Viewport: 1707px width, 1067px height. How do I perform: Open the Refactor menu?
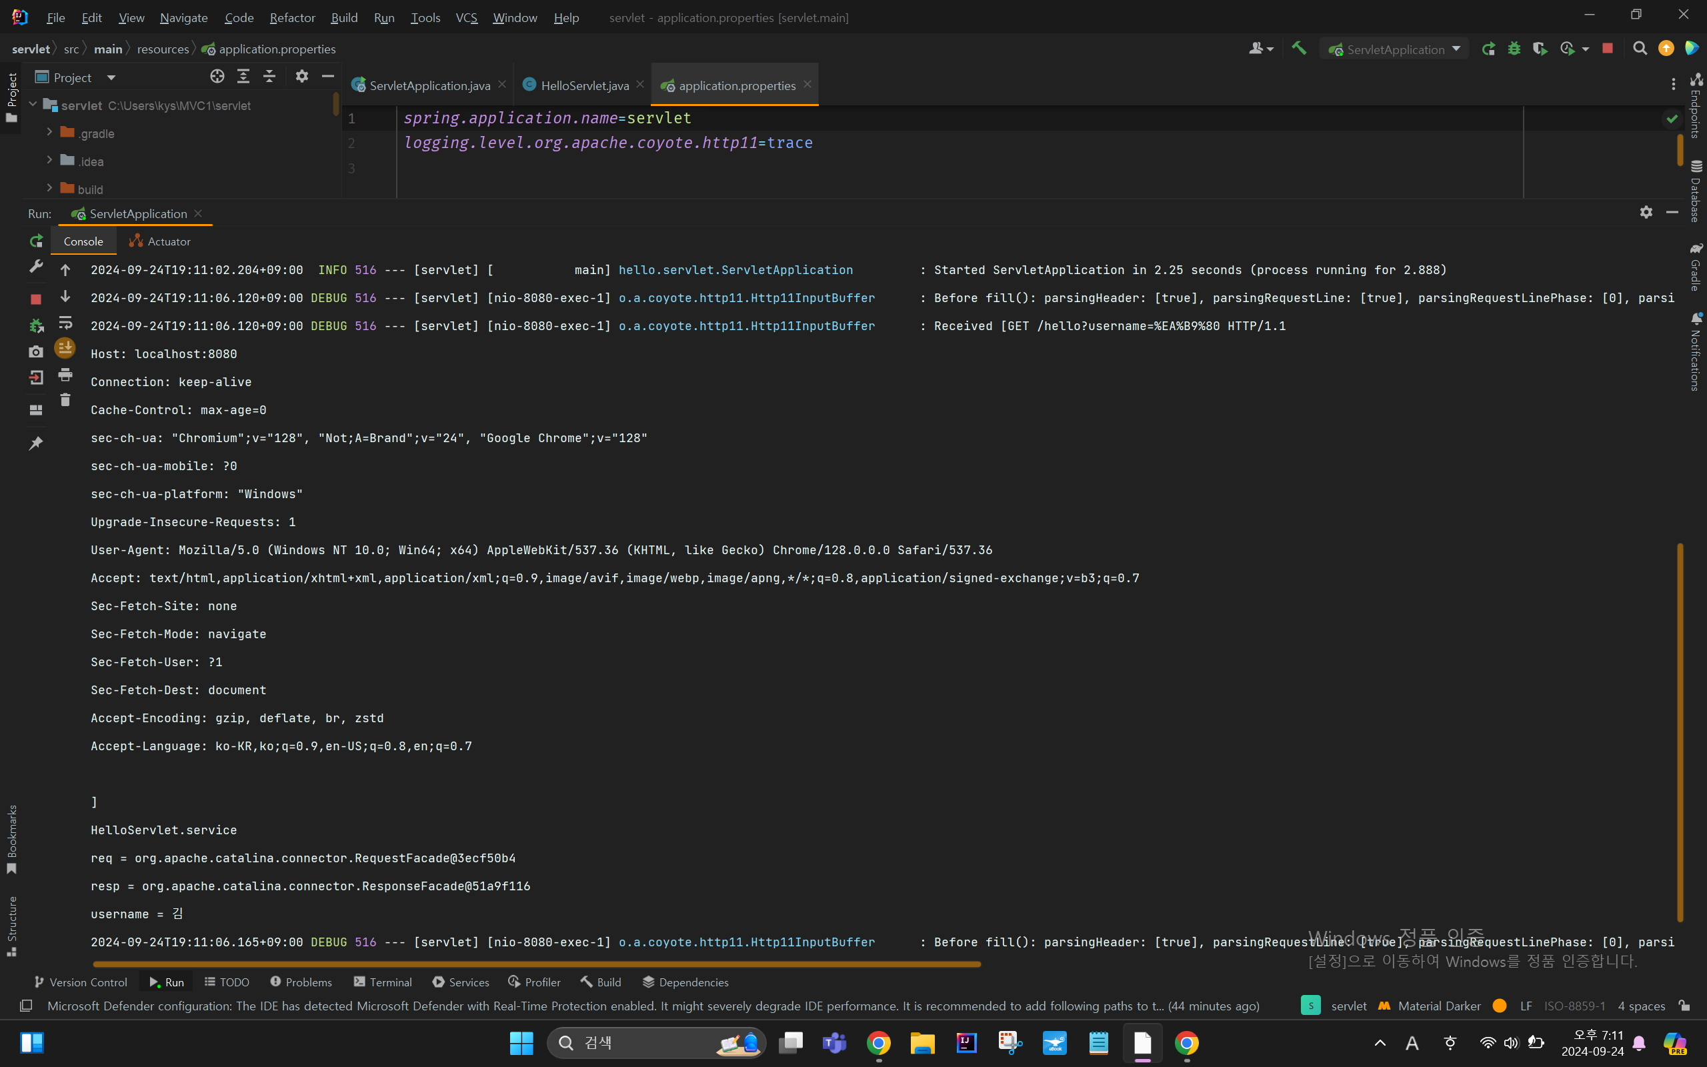coord(292,17)
